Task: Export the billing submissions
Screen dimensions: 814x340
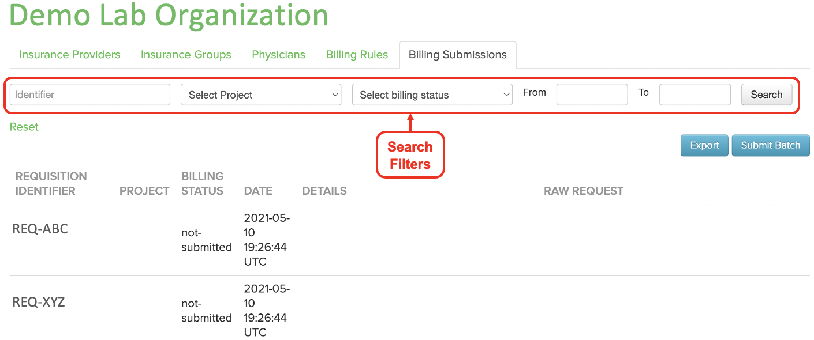Action: click(704, 145)
